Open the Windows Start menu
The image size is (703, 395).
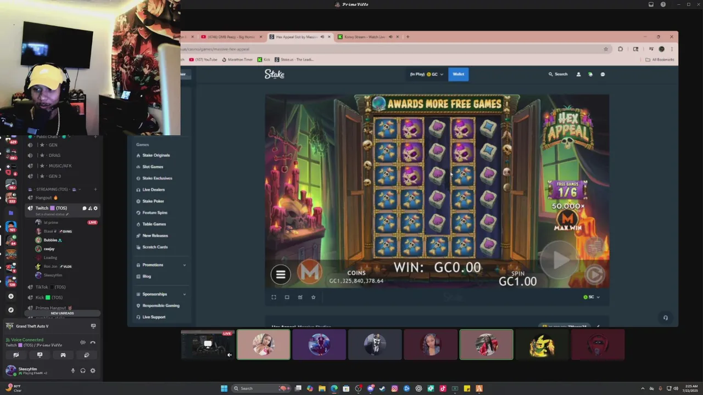tap(224, 388)
